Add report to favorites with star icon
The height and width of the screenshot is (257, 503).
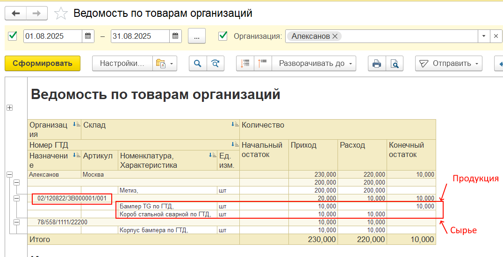pos(61,14)
